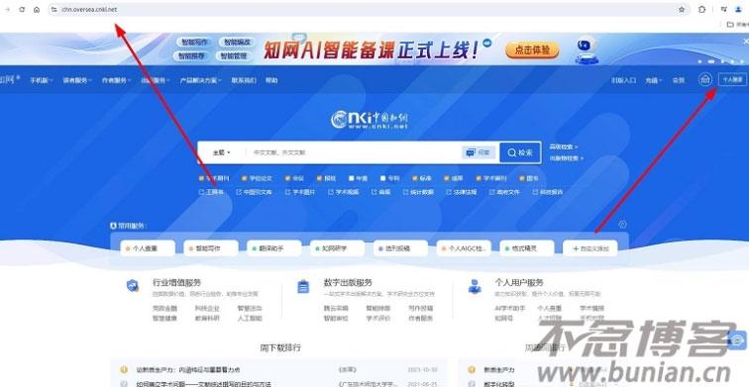Viewport: 749px width, 387px height.
Task: Open 联系我们 in the navigation bar
Action: pos(244,80)
